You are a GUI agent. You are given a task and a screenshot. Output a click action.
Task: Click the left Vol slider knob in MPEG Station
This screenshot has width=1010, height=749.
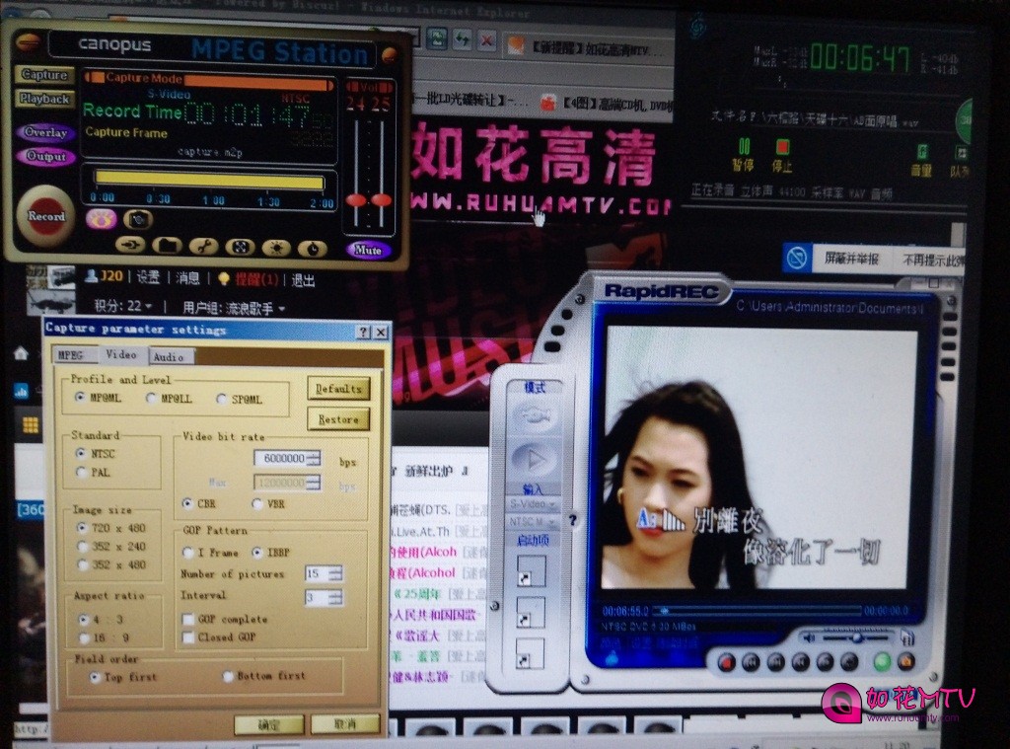pos(356,200)
